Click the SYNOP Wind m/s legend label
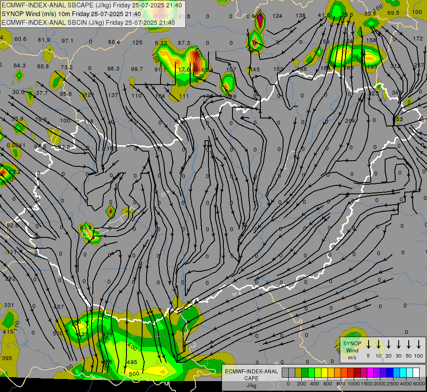 352,350
